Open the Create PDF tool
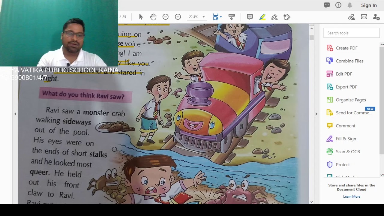 [x=346, y=48]
